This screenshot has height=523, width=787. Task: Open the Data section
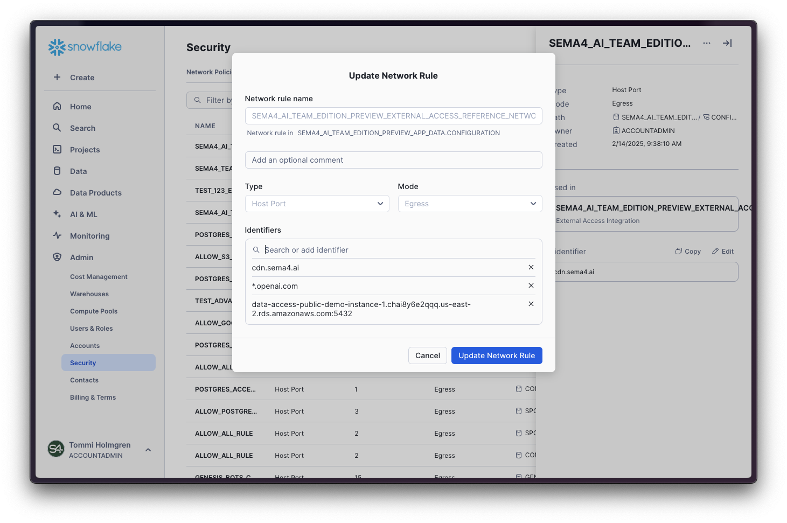point(78,171)
